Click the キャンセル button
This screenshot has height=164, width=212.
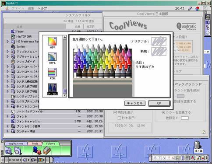tap(135, 103)
